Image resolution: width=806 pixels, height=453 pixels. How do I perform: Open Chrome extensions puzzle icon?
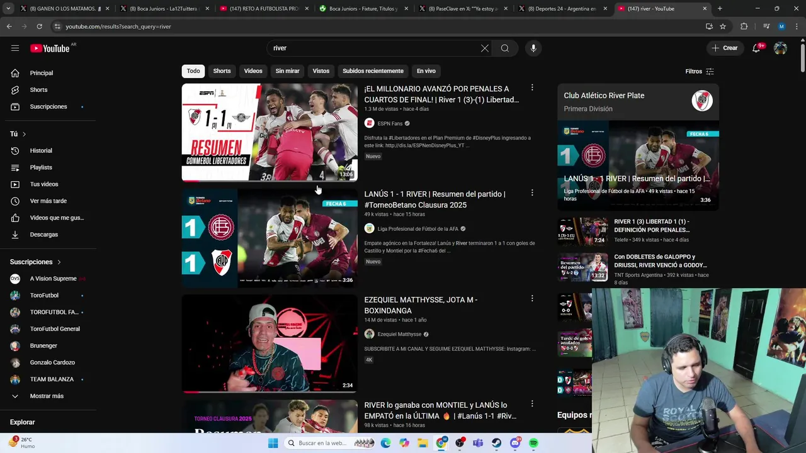[744, 26]
